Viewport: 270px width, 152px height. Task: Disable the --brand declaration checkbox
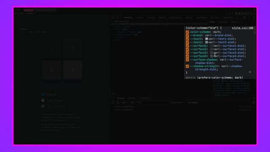coord(187,35)
